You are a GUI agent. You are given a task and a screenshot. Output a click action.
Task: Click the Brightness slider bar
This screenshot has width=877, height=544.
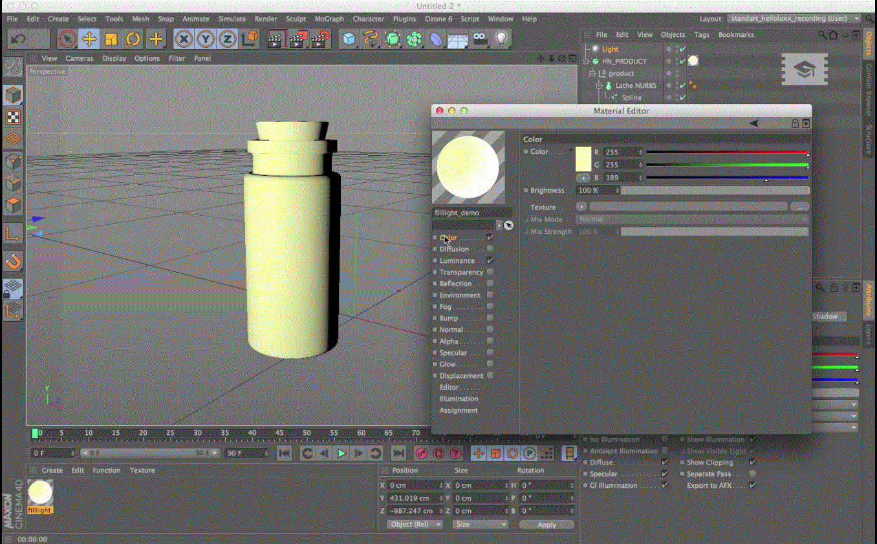[715, 191]
